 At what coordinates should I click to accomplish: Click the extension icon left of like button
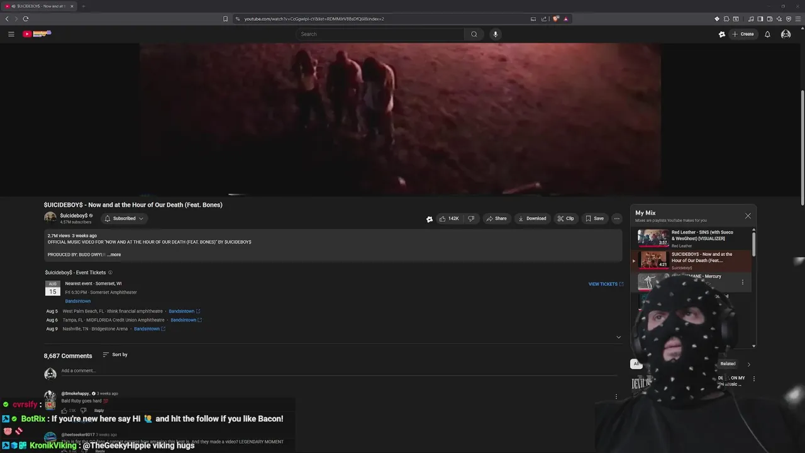[430, 219]
